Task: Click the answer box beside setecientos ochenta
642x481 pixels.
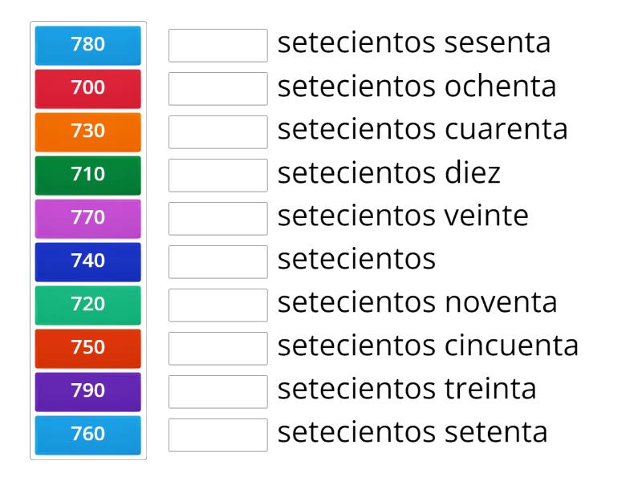Action: click(x=218, y=89)
